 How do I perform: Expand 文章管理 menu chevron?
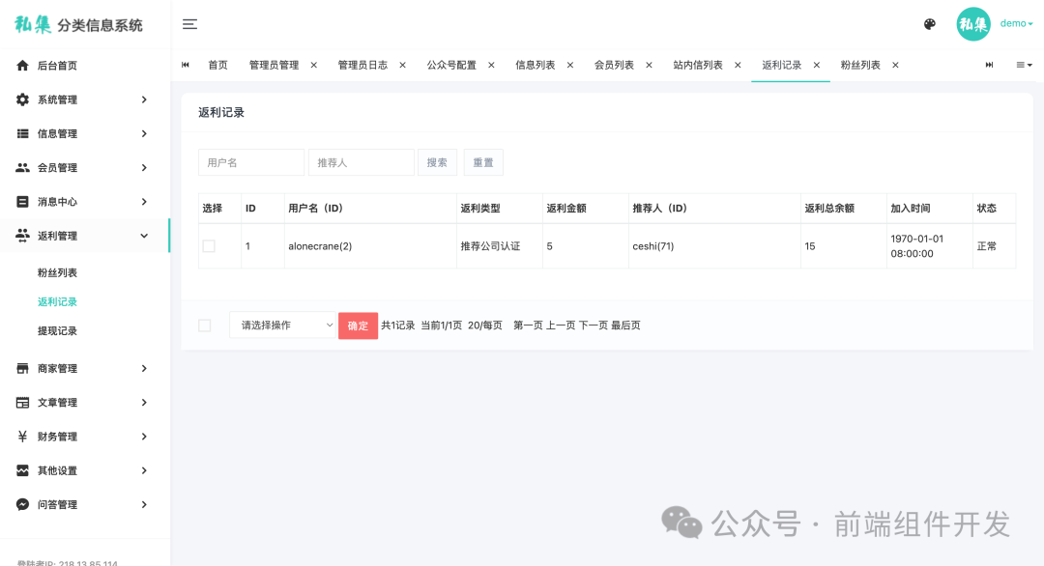point(144,403)
